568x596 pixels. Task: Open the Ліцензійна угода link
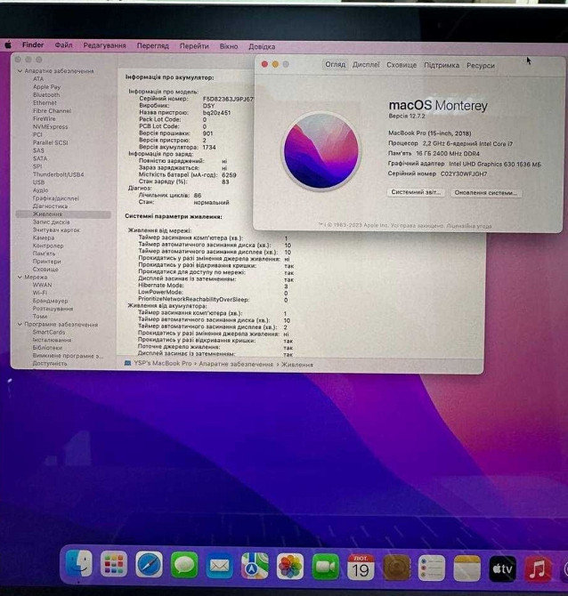pos(468,226)
